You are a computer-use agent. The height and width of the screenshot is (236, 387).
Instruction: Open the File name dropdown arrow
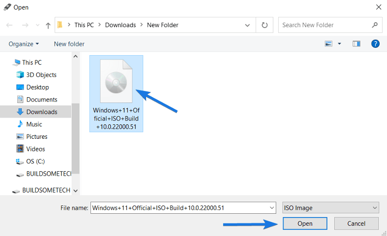[272, 207]
